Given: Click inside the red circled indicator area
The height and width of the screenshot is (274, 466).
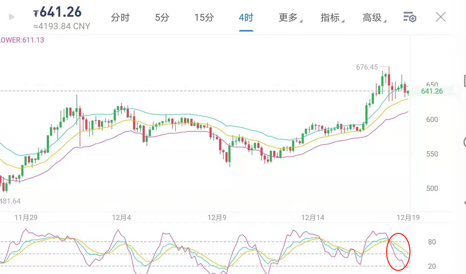Looking at the screenshot, I should pyautogui.click(x=398, y=252).
